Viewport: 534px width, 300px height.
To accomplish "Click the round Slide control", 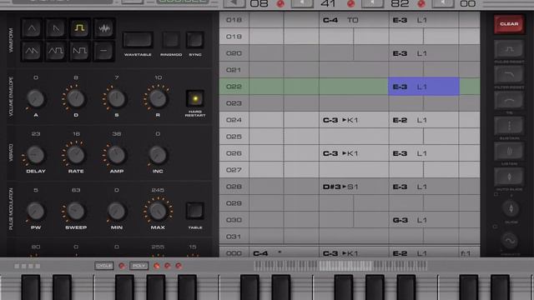I will coord(511,208).
